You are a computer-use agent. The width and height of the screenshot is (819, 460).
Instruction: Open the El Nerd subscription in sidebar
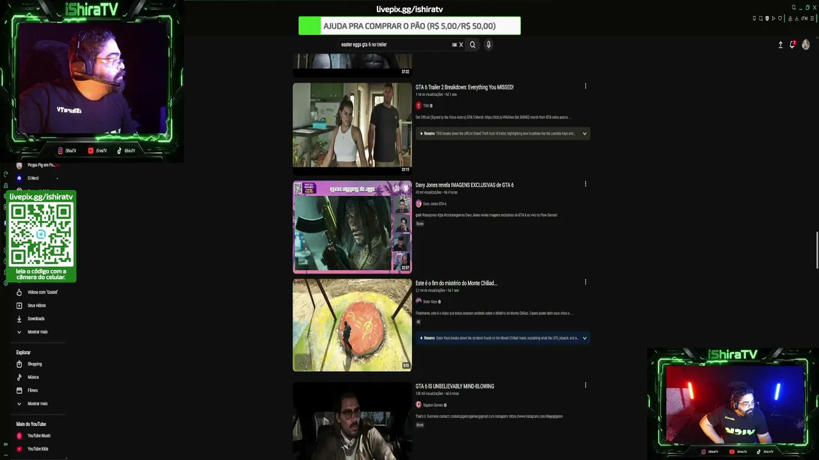click(x=33, y=178)
